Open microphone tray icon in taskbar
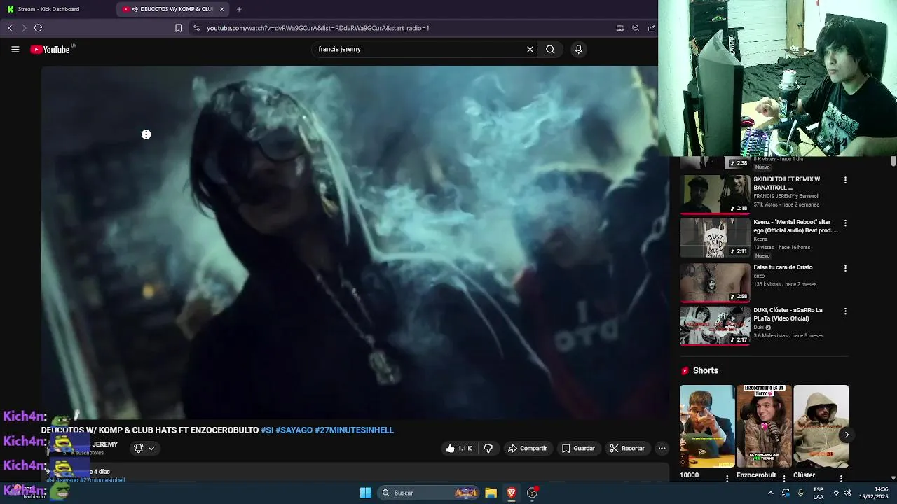The height and width of the screenshot is (504, 897). click(800, 493)
